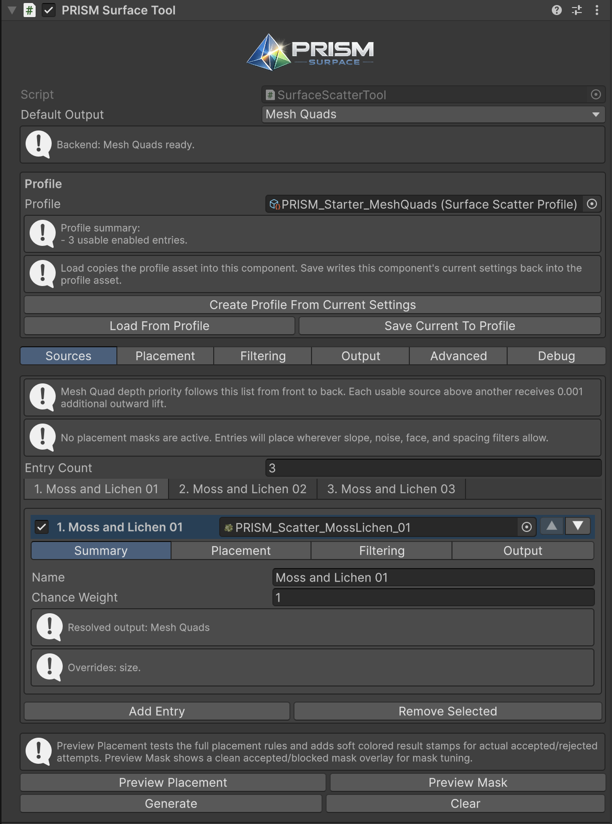This screenshot has width=612, height=824.
Task: Click the PRISM Surface logo
Action: [x=310, y=52]
